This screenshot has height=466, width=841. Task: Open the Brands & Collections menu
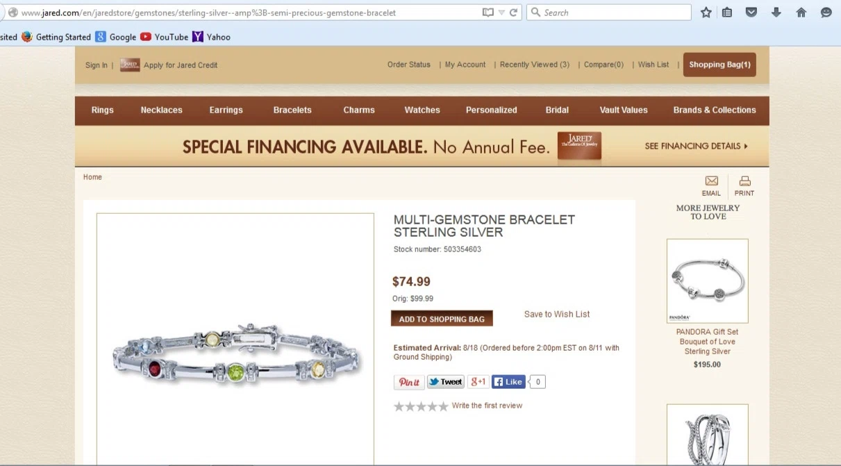point(715,110)
